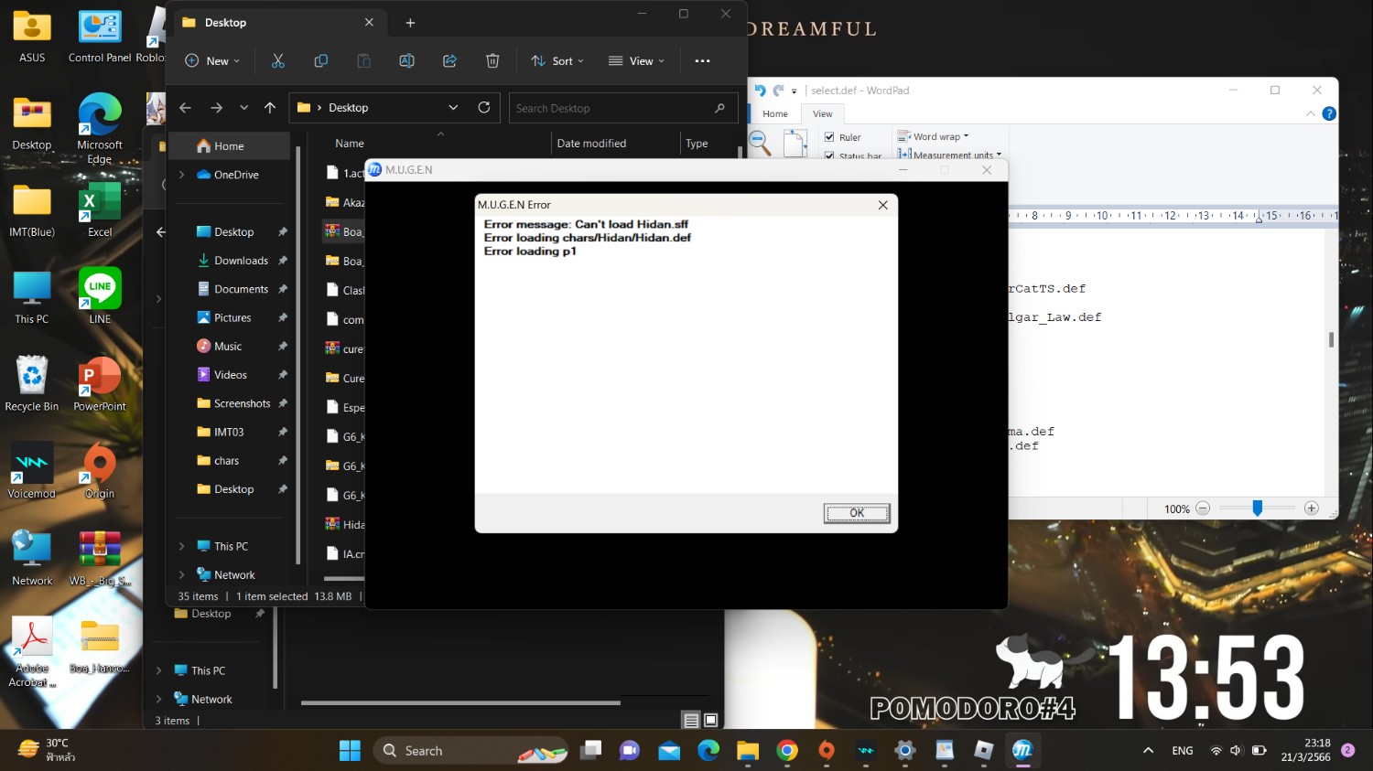Image resolution: width=1373 pixels, height=771 pixels.
Task: Click the Share icon in Explorer toolbar
Action: tap(449, 61)
